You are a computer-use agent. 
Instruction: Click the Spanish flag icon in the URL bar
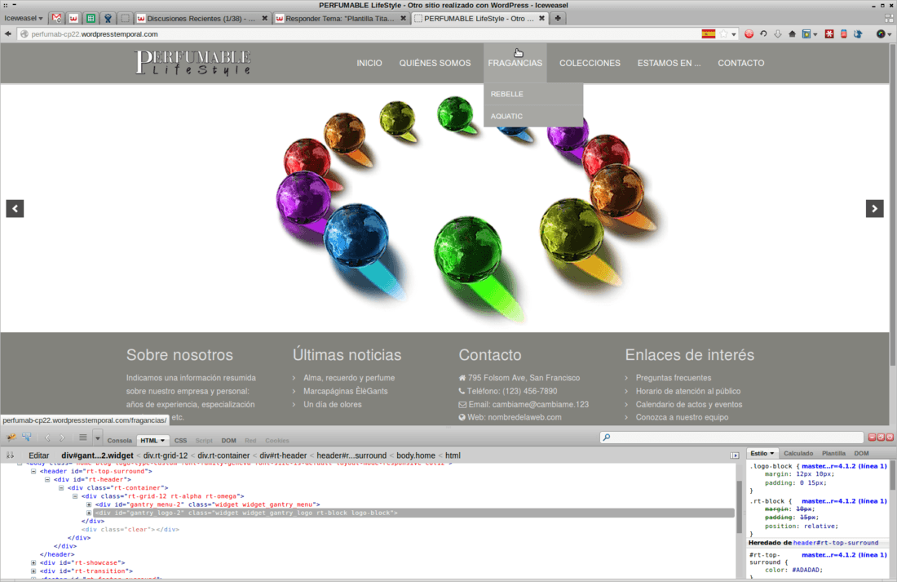pyautogui.click(x=708, y=33)
